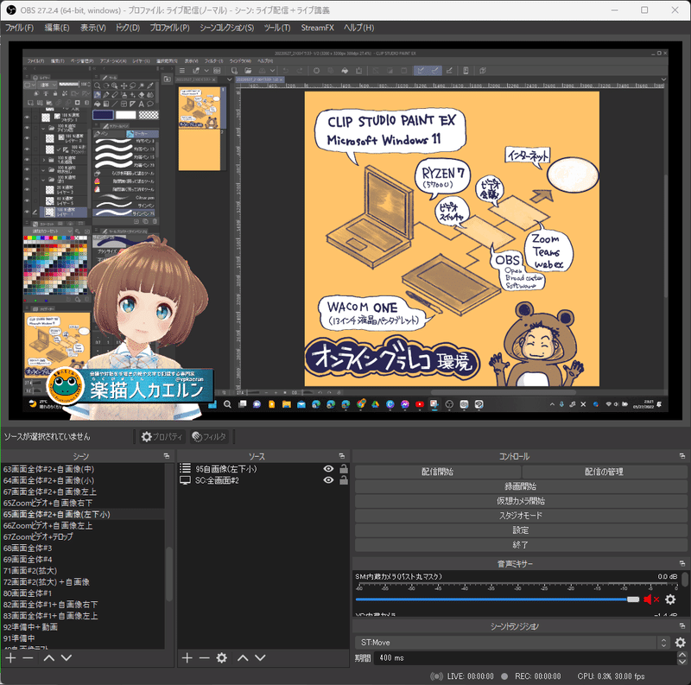Click the 配信の管理 button
The width and height of the screenshot is (691, 685).
pyautogui.click(x=604, y=472)
